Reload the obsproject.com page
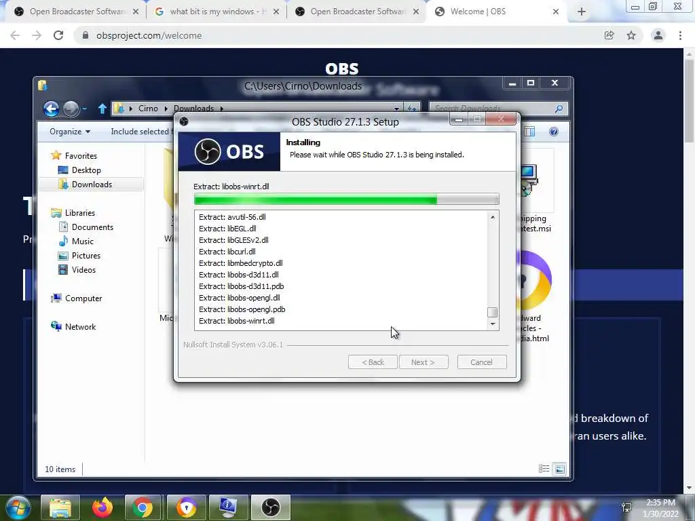The image size is (695, 521). pyautogui.click(x=58, y=35)
